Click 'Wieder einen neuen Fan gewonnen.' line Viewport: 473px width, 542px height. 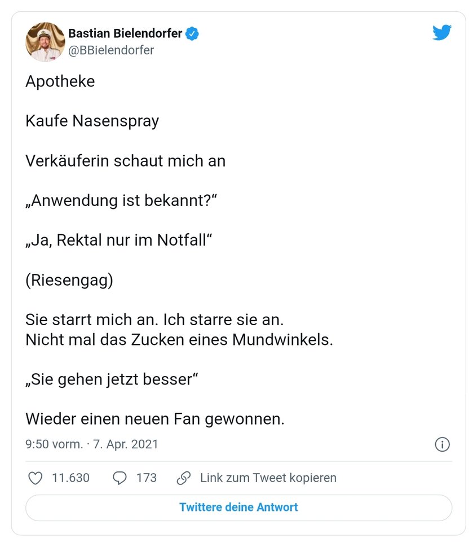[155, 419]
